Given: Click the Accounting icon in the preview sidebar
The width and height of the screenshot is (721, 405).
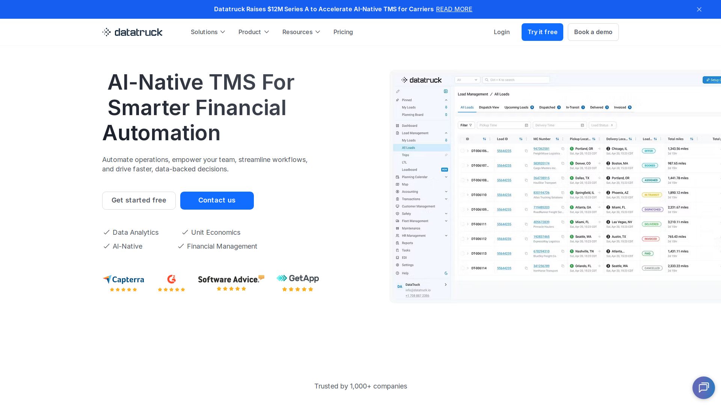Looking at the screenshot, I should [397, 192].
